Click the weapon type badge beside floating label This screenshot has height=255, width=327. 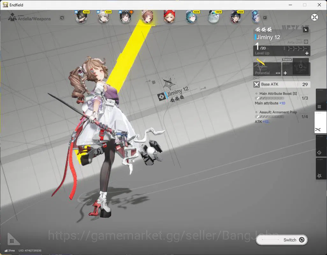pos(161,97)
